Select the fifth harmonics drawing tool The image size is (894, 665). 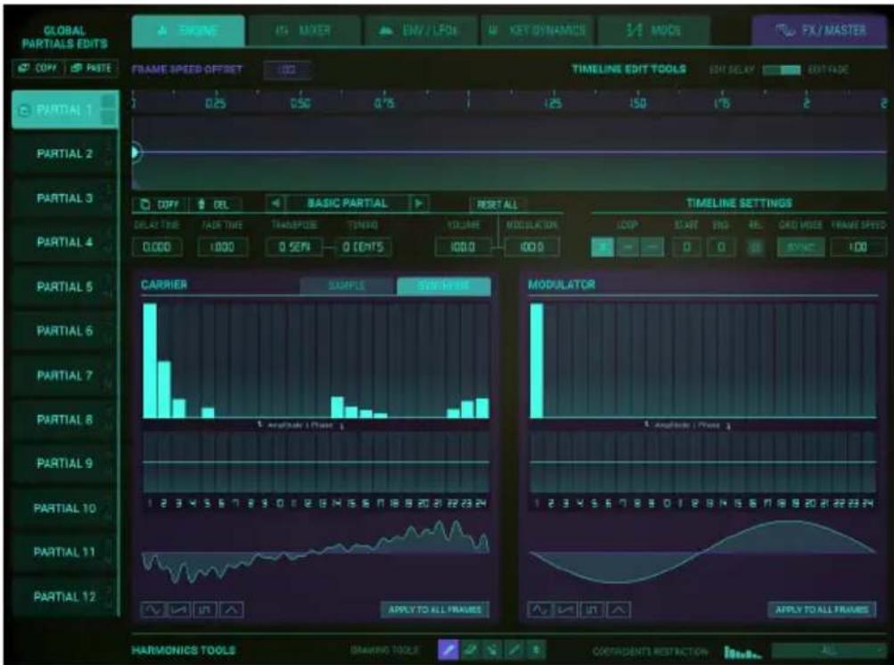[536, 650]
